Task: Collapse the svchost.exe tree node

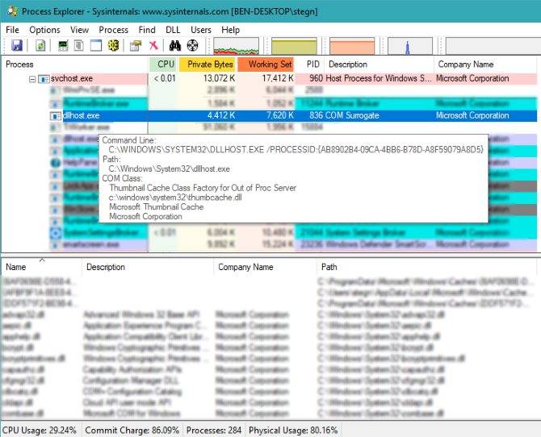Action: point(32,79)
